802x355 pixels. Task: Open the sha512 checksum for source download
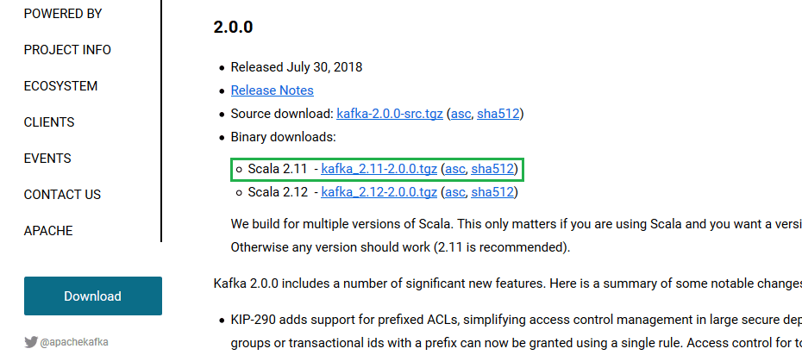(498, 114)
